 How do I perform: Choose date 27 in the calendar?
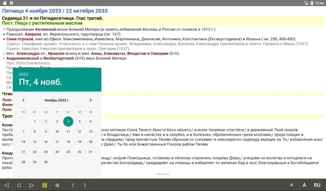pyautogui.click(x=91, y=152)
